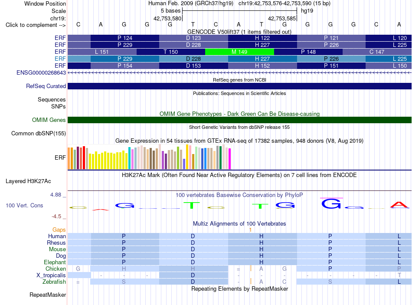
Task: Click the 100 Vert. Cons track label
Action: point(24,205)
